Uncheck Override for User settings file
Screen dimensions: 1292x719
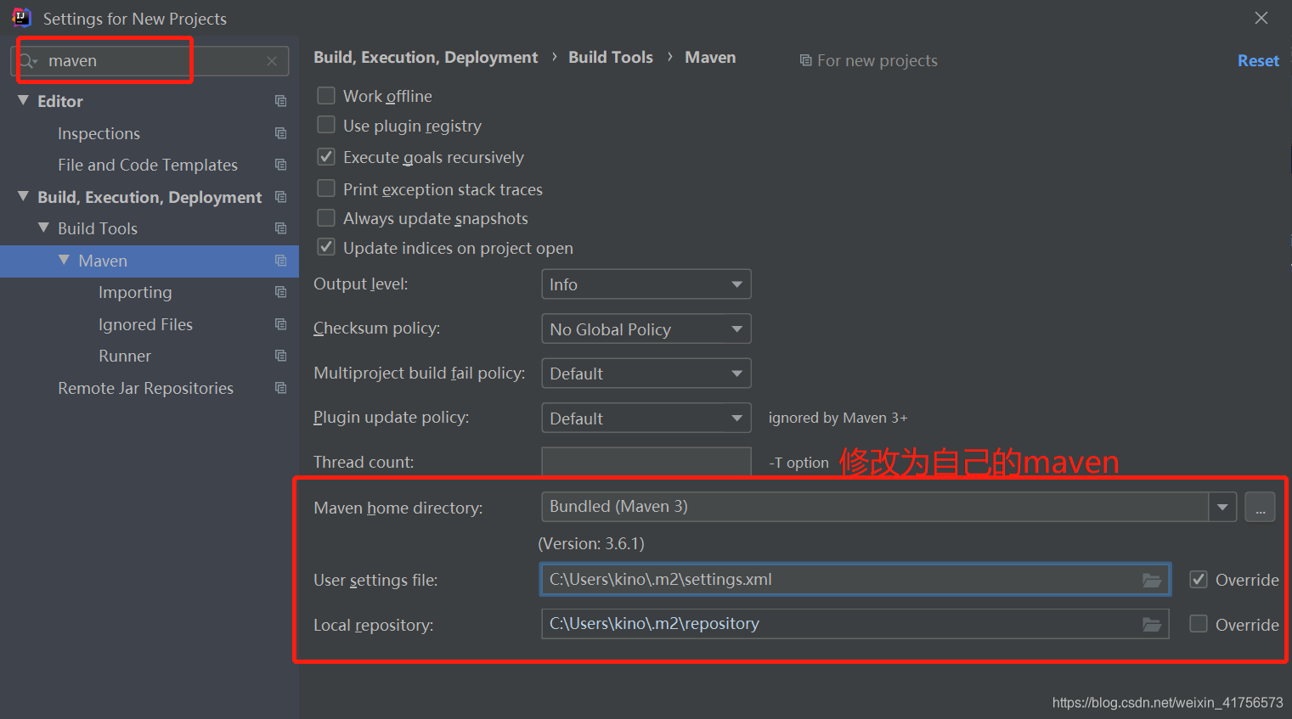(1199, 580)
